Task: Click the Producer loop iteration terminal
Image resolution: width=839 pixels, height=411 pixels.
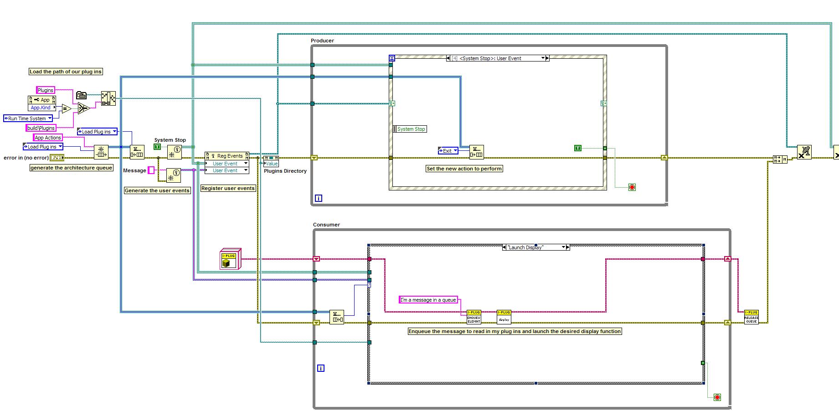Action: (319, 198)
